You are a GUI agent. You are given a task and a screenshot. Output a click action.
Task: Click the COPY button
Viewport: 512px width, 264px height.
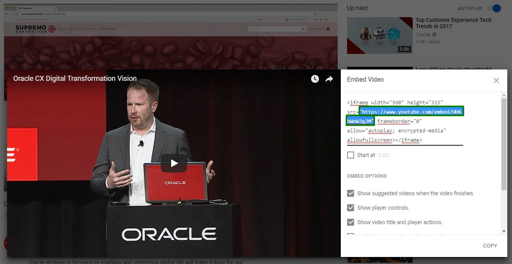click(x=490, y=246)
